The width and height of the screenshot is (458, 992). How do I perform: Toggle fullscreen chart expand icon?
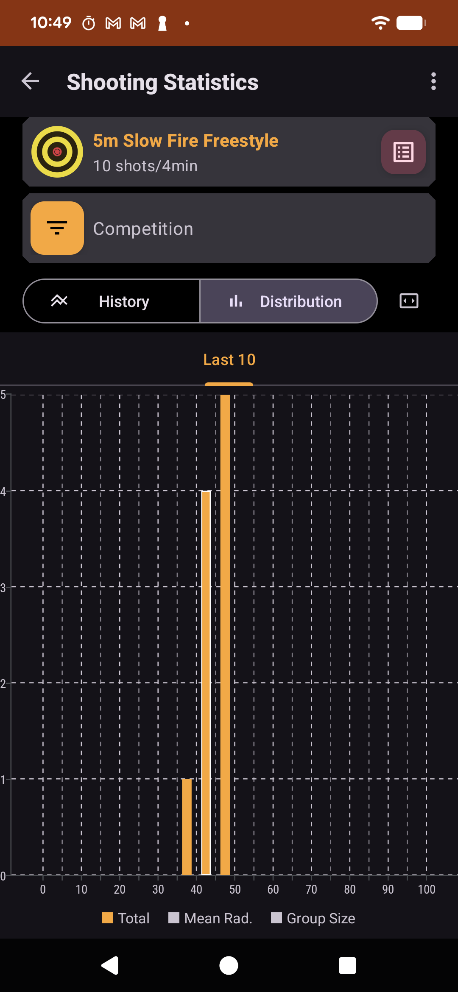tap(409, 301)
